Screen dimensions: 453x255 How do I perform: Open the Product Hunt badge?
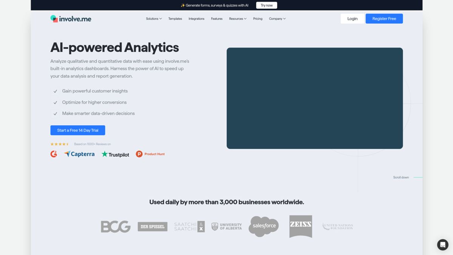point(150,154)
